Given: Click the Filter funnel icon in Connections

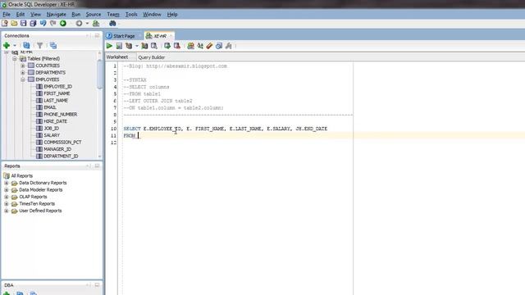Looking at the screenshot, I should pyautogui.click(x=39, y=46).
